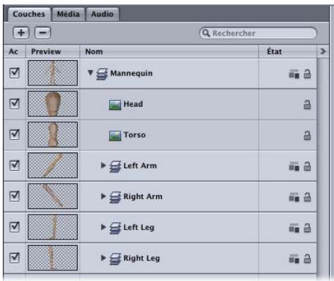The image size is (334, 281).
Task: Click the Right Leg layer stack icon
Action: point(115,259)
